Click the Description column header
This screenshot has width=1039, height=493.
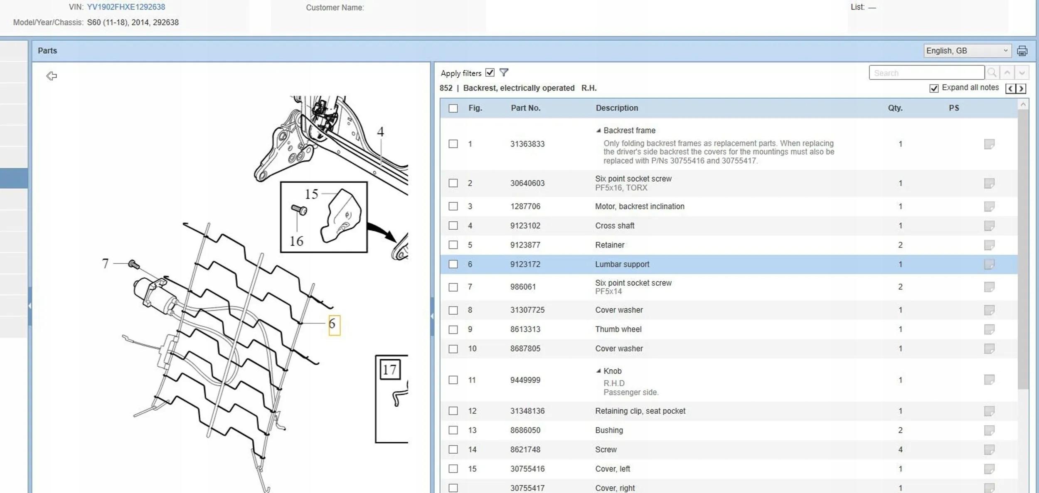tap(616, 108)
